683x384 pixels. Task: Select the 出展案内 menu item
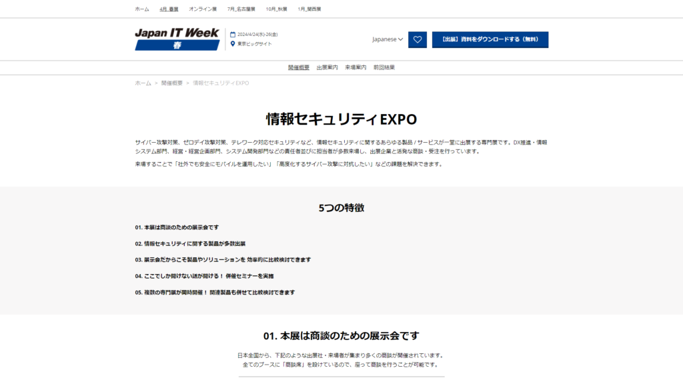coord(327,67)
